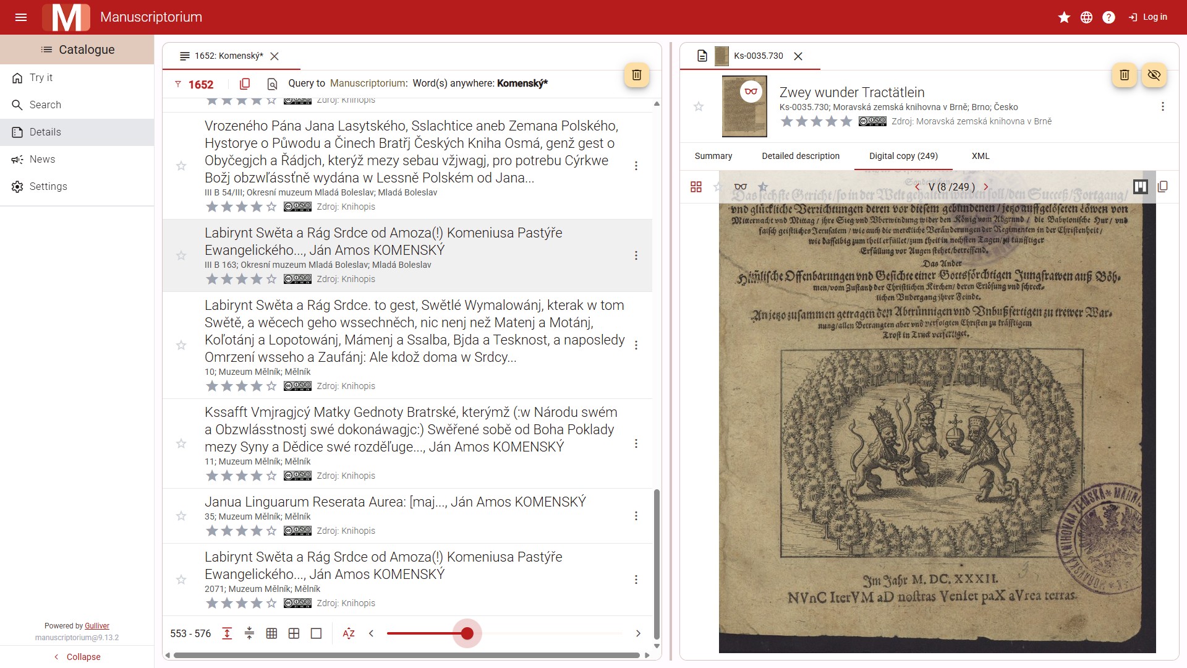This screenshot has height=668, width=1187.
Task: Delete the search results with the trash button
Action: pyautogui.click(x=636, y=75)
